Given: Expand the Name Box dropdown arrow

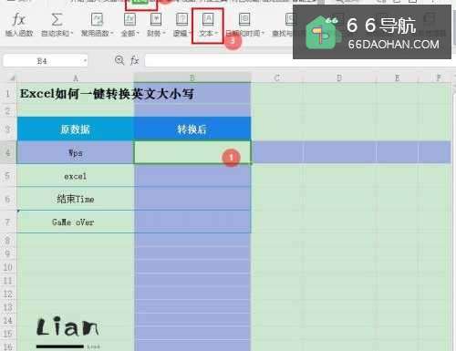Looking at the screenshot, I should (x=85, y=61).
